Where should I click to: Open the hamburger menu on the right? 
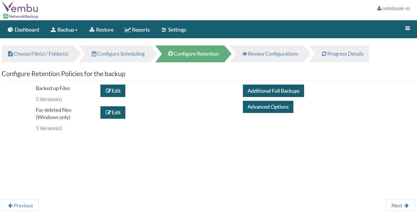pyautogui.click(x=407, y=28)
